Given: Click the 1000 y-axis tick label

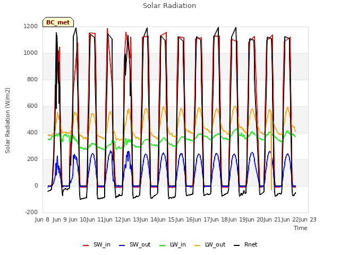Looking at the screenshot, I should coord(31,53).
